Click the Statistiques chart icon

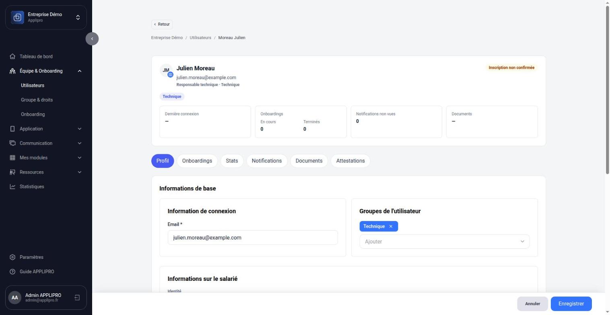coord(12,187)
